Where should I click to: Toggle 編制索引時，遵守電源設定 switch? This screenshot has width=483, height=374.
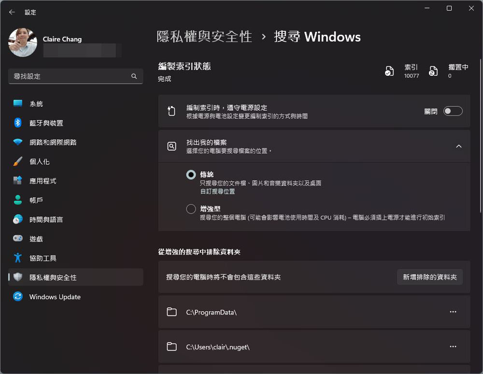tap(453, 111)
